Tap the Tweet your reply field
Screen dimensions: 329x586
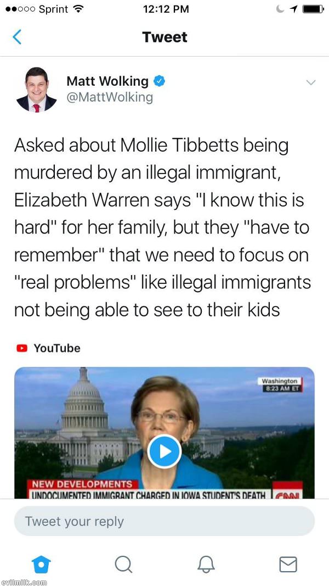(x=164, y=521)
